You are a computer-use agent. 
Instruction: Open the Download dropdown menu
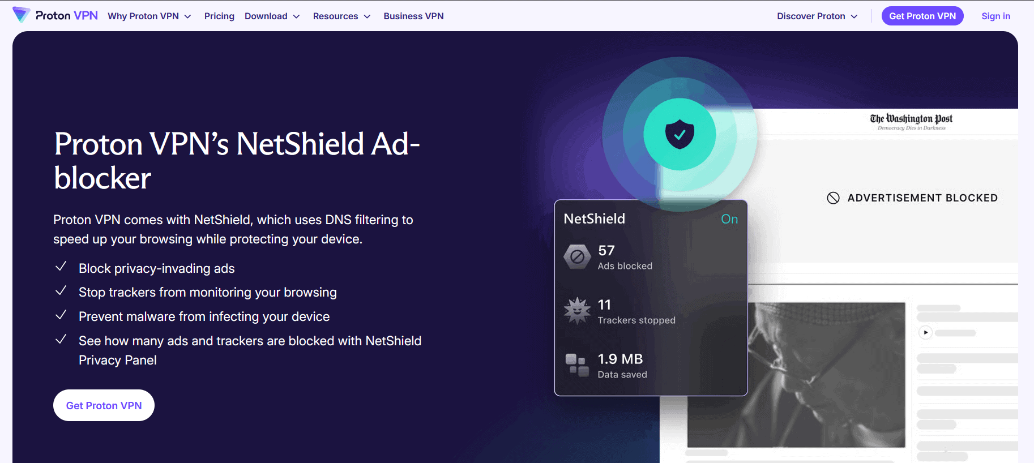272,16
